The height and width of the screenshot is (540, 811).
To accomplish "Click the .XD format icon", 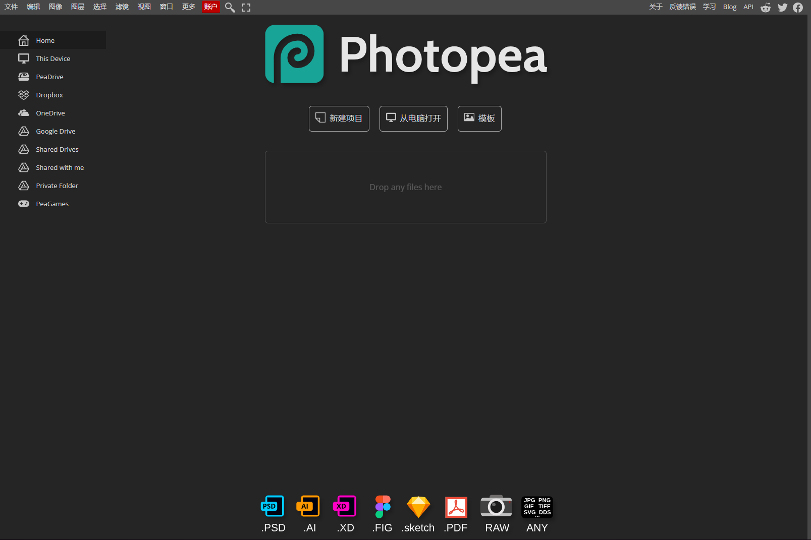I will pyautogui.click(x=345, y=506).
